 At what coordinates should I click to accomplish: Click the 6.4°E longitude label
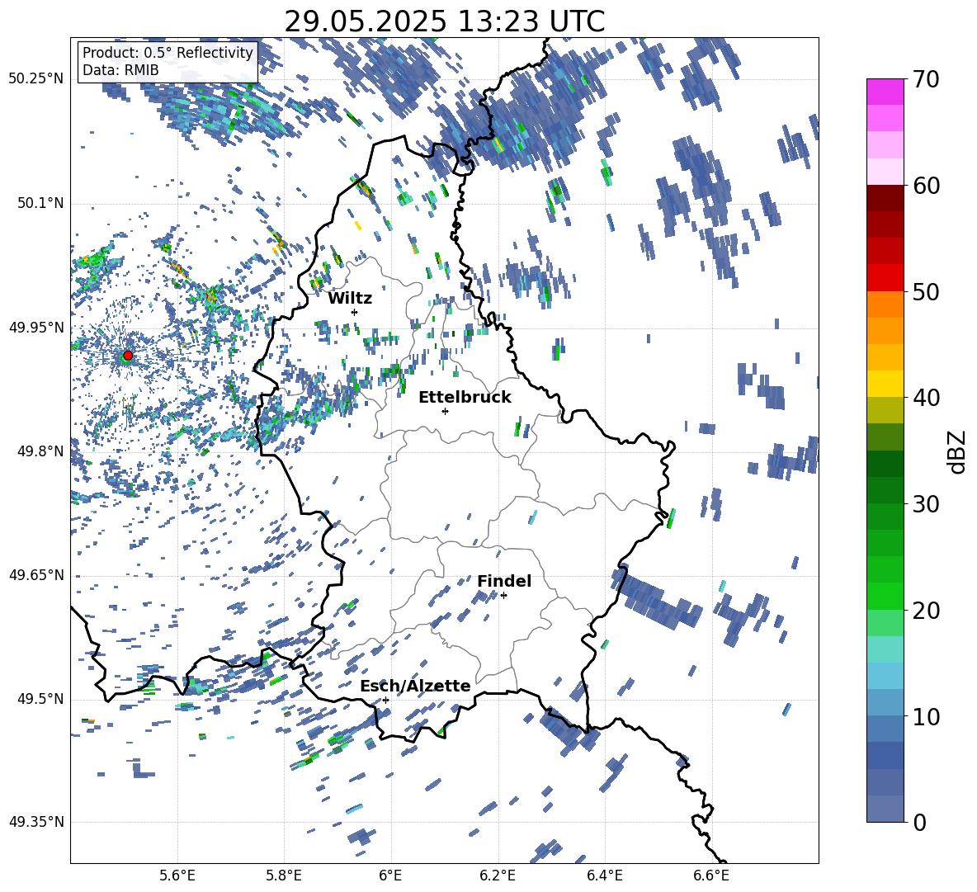(604, 875)
